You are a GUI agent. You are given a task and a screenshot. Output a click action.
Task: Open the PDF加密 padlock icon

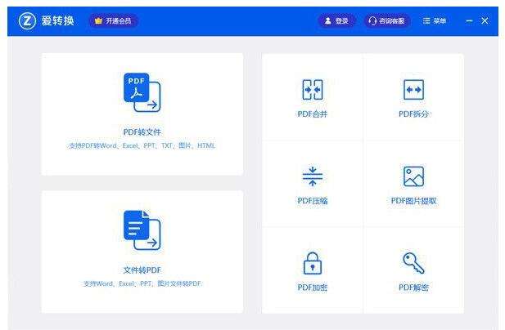click(x=313, y=263)
